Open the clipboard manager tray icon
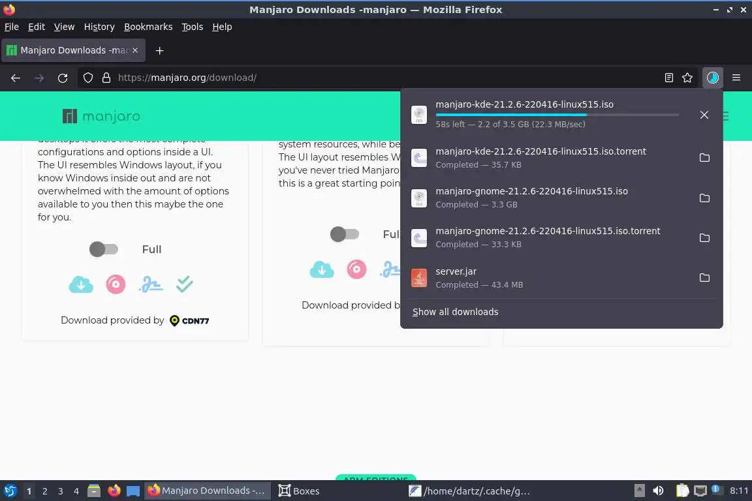Viewport: 752px width, 501px height. 682,491
